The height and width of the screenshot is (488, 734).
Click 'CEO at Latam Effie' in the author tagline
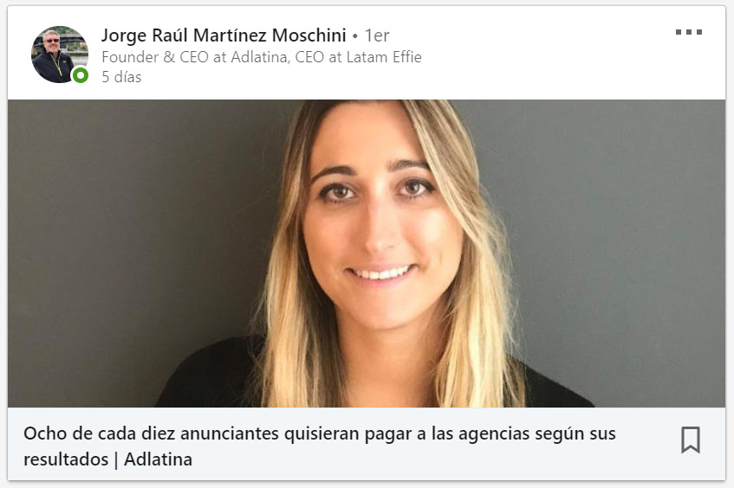359,57
